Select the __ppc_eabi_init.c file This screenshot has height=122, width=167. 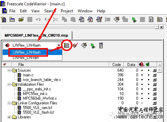pos(37,89)
